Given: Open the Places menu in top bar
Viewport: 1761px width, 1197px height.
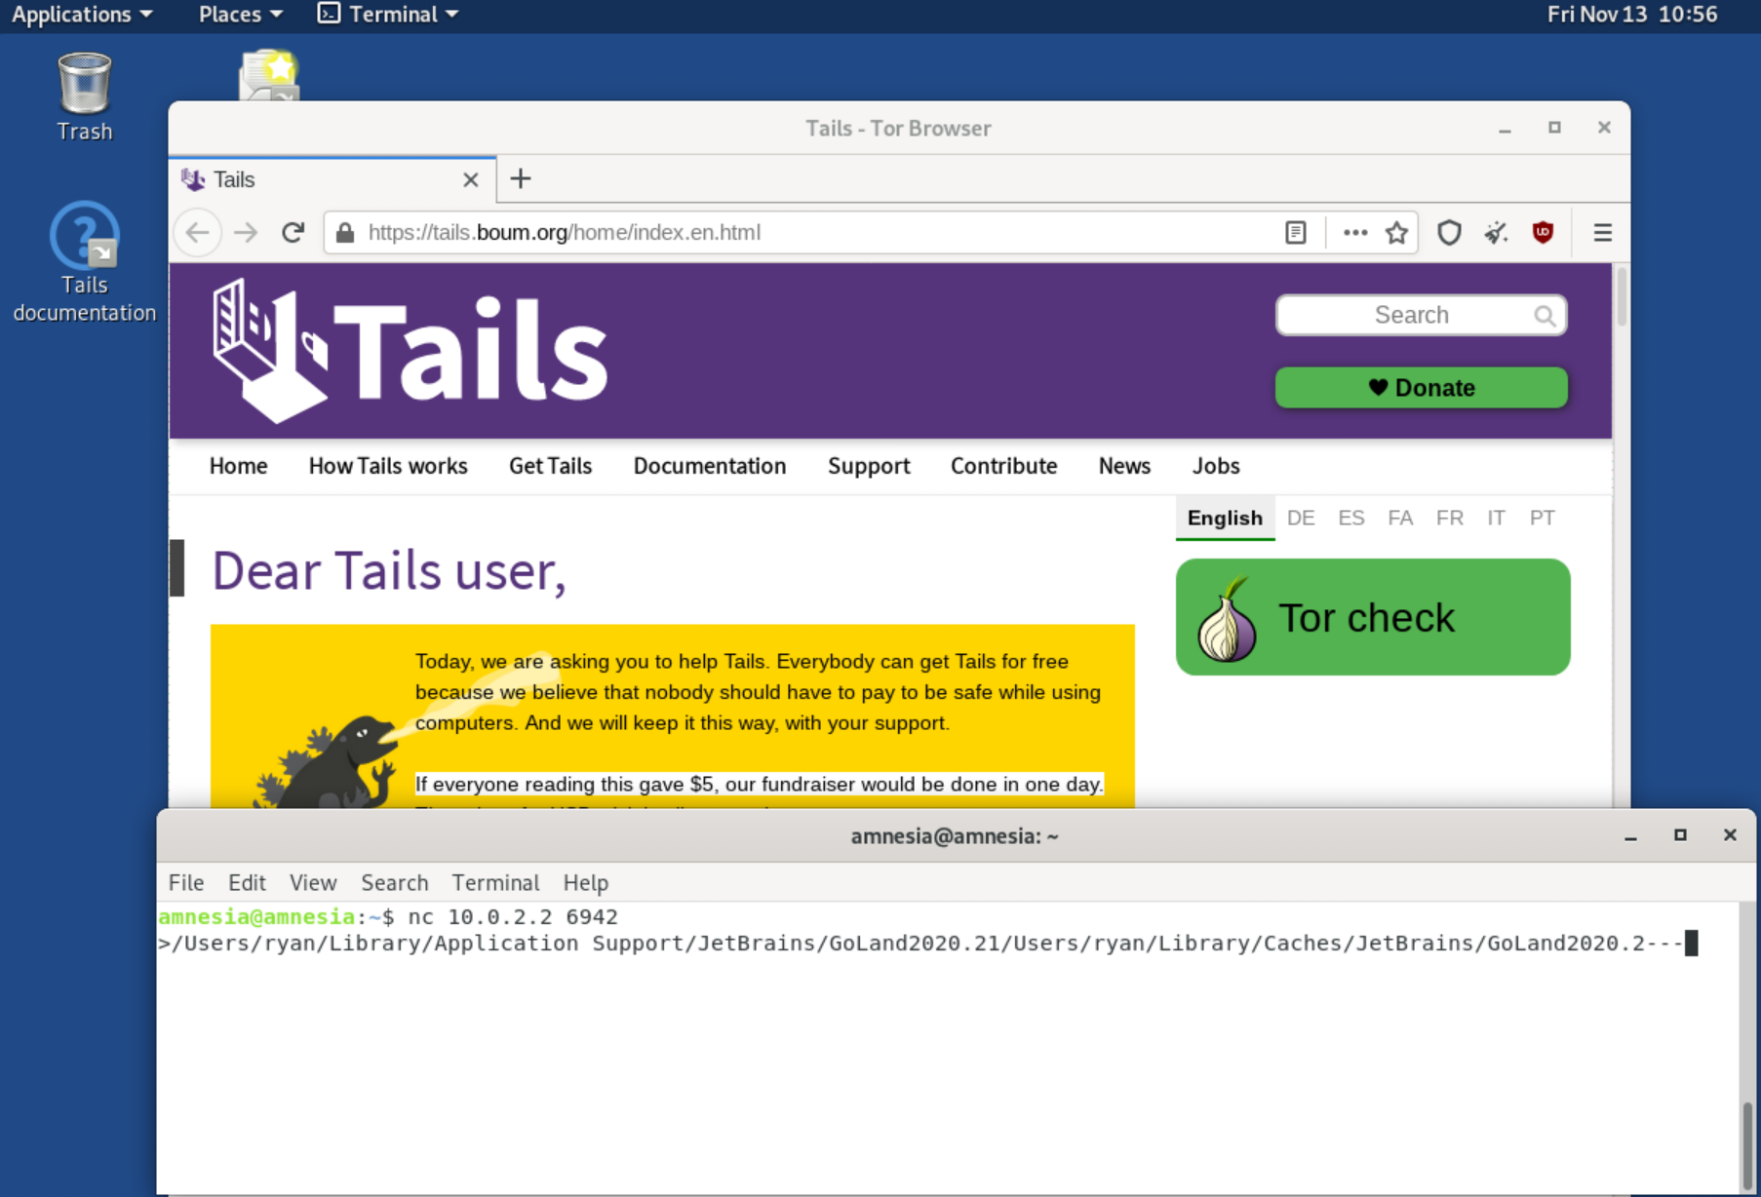Looking at the screenshot, I should tap(240, 15).
